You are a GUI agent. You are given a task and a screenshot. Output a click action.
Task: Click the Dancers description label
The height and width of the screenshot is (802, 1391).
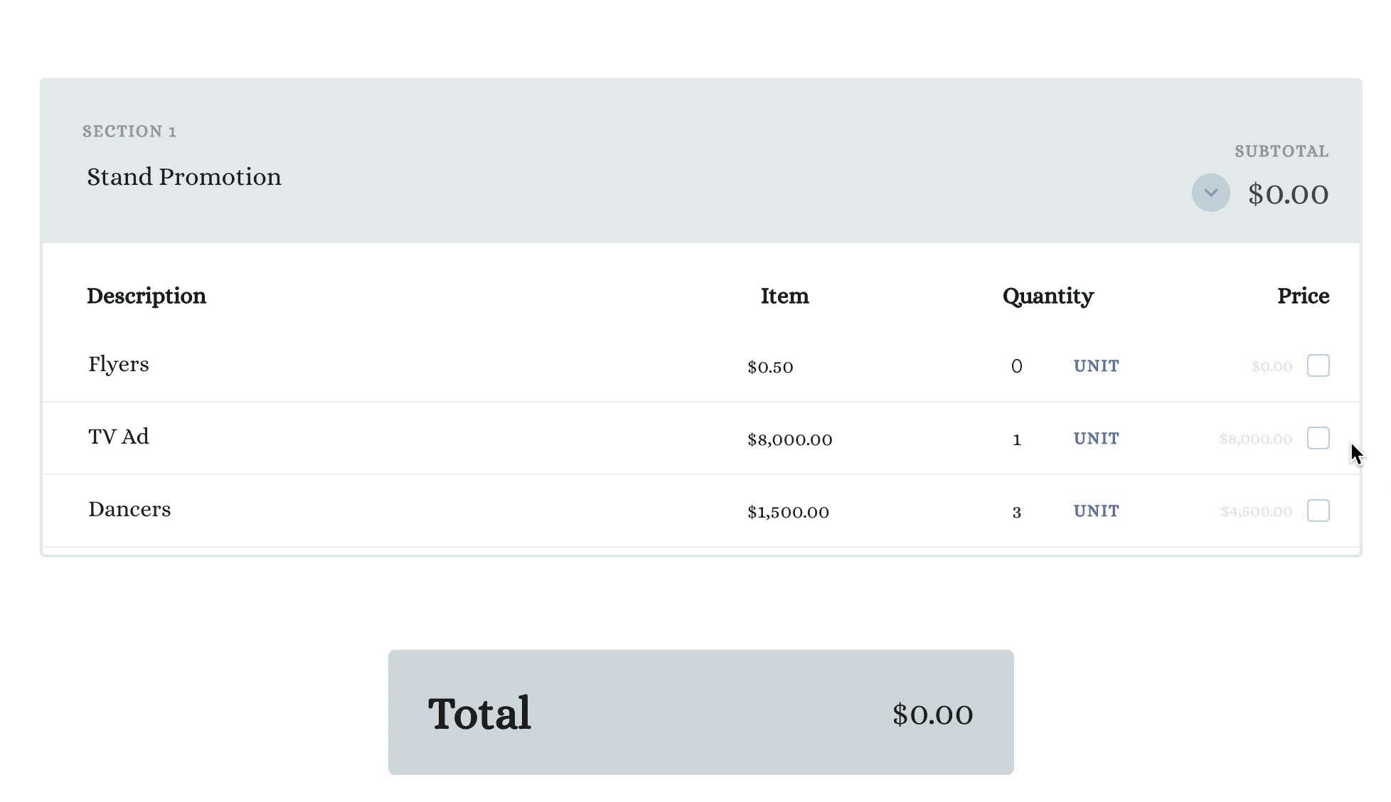pos(129,509)
